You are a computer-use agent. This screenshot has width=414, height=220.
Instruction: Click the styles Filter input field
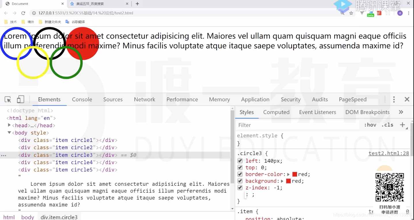(298, 125)
